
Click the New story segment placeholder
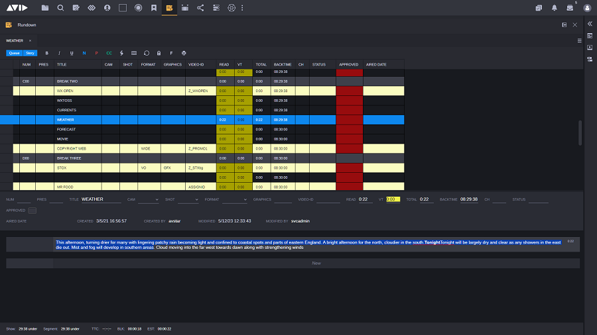316,263
